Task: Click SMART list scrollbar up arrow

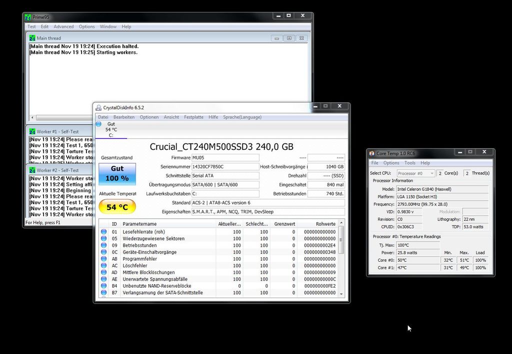Action: pos(341,223)
